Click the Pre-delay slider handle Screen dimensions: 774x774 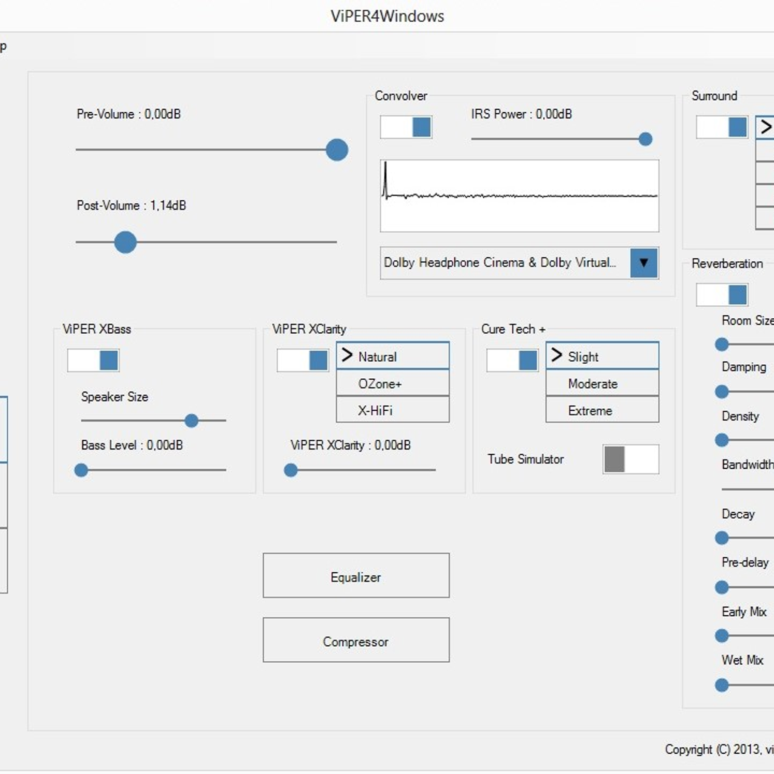click(722, 587)
